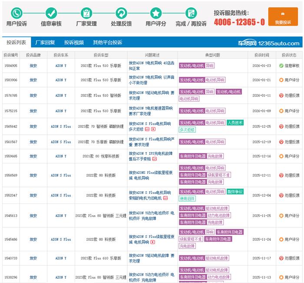Switch to the 投诉视频 tab
The height and width of the screenshot is (283, 304).
(x=74, y=43)
